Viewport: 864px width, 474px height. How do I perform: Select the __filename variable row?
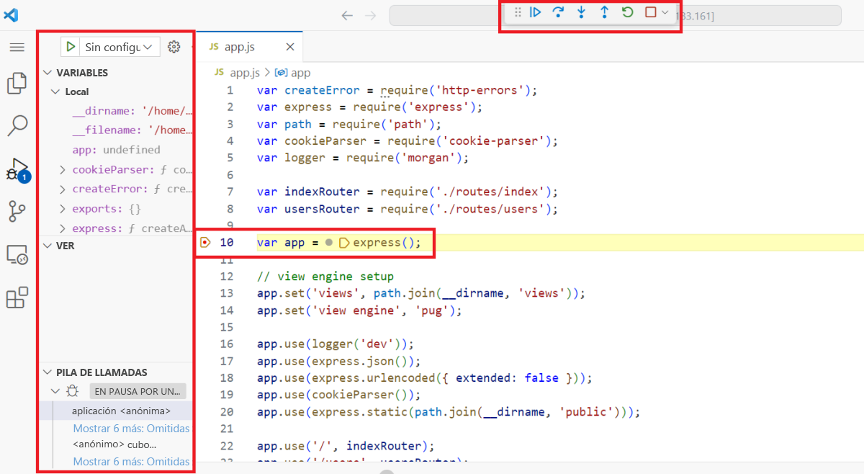[x=116, y=130]
